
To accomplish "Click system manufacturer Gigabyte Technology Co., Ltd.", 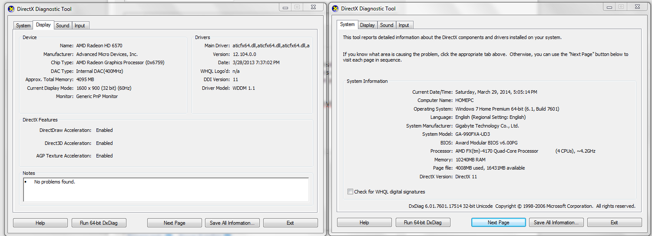I will tap(487, 126).
